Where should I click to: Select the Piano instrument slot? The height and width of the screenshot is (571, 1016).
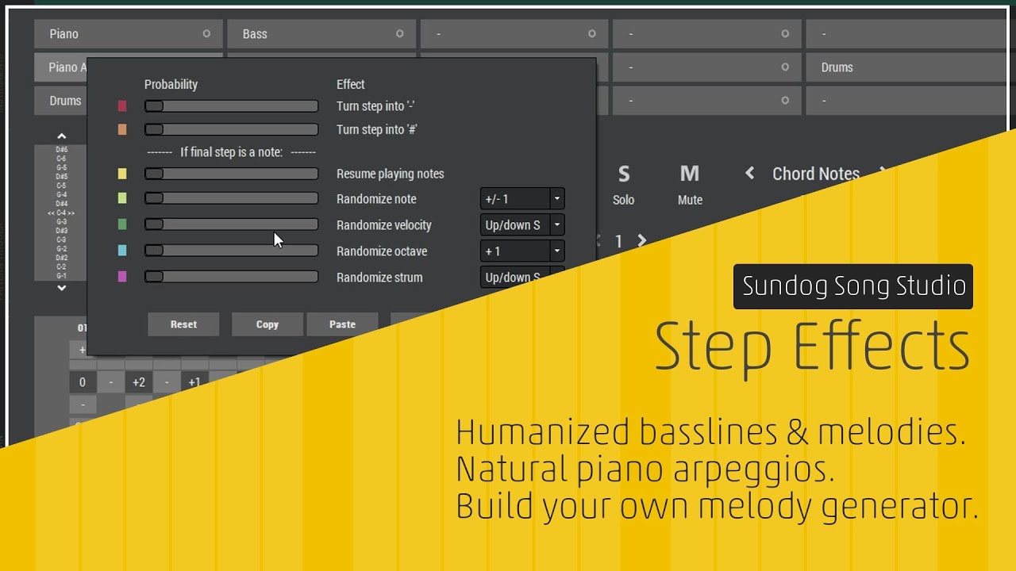[x=128, y=34]
